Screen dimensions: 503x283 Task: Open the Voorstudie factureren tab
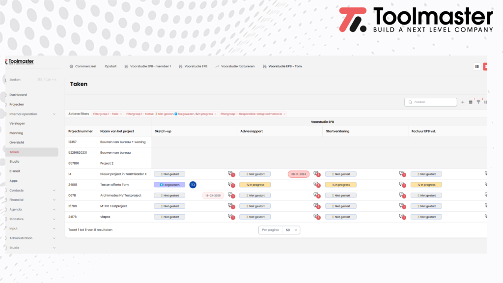click(x=235, y=66)
